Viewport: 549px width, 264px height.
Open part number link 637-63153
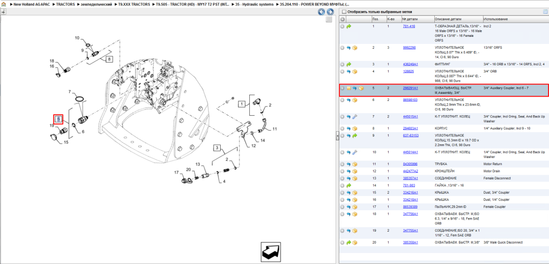click(x=411, y=135)
